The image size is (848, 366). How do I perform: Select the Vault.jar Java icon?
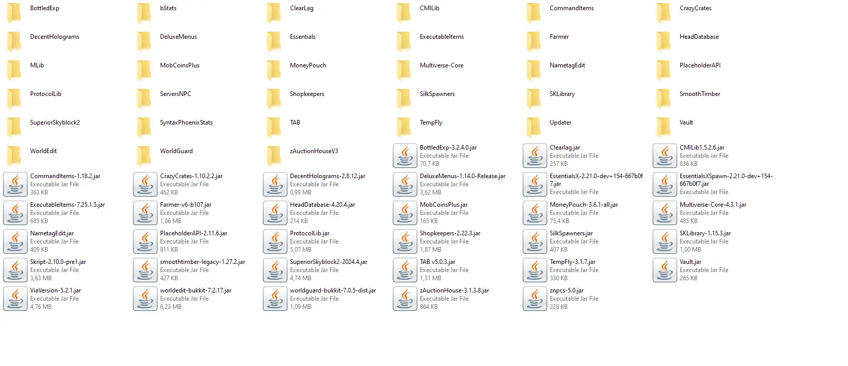(x=665, y=270)
